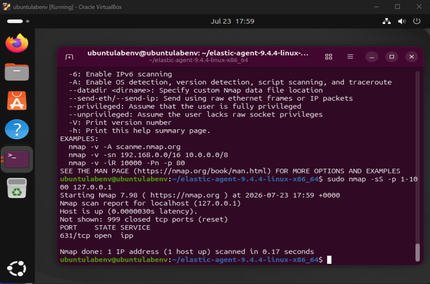Viewport: 430px width, 284px height.
Task: Click the "sudo nmap -sS -p 1-10" command text
Action: click(x=373, y=179)
